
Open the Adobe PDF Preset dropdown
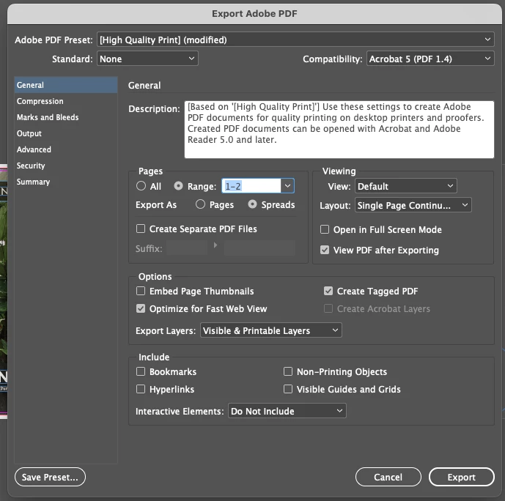[x=295, y=40]
